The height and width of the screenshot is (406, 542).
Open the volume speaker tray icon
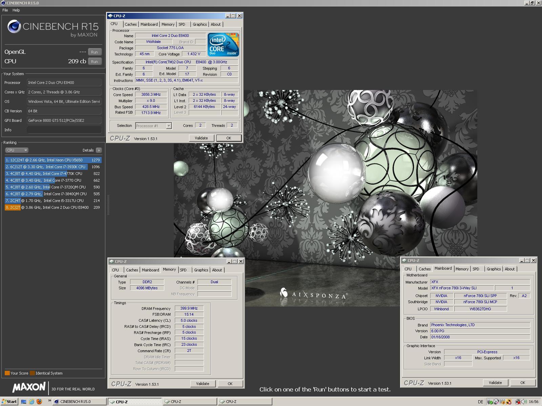(x=524, y=402)
